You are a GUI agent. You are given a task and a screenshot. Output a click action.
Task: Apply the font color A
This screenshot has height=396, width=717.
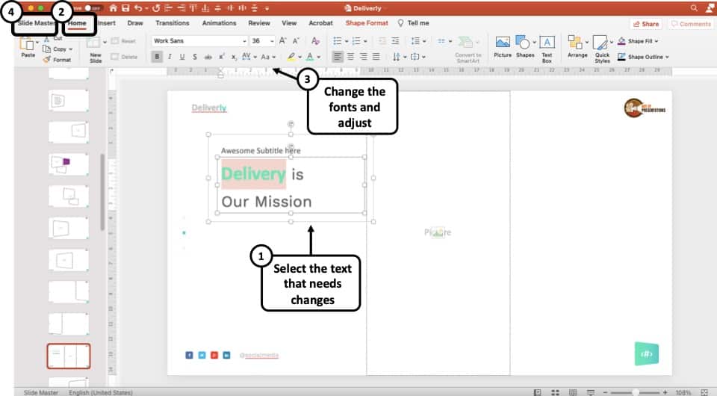[310, 57]
